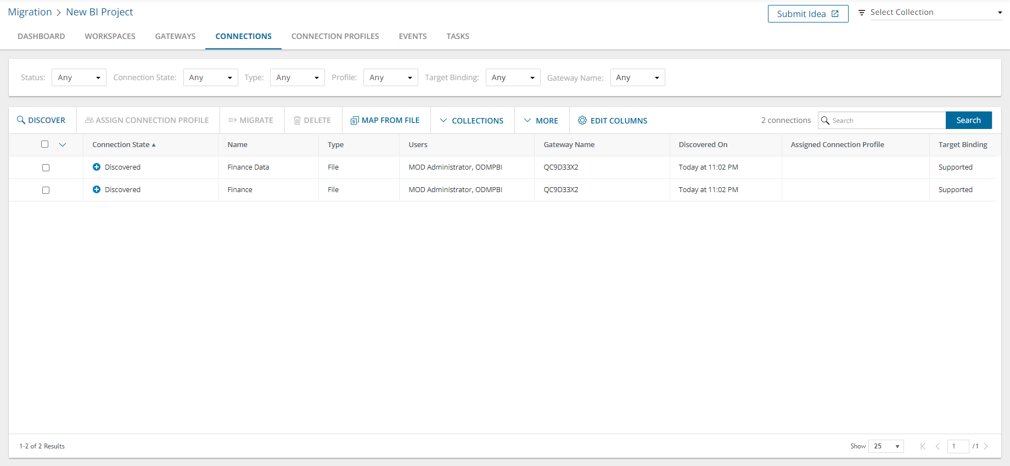This screenshot has height=466, width=1010.
Task: Click the Map From File icon
Action: pyautogui.click(x=355, y=121)
